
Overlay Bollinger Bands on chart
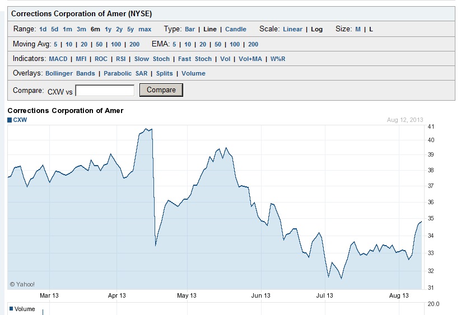tap(70, 73)
